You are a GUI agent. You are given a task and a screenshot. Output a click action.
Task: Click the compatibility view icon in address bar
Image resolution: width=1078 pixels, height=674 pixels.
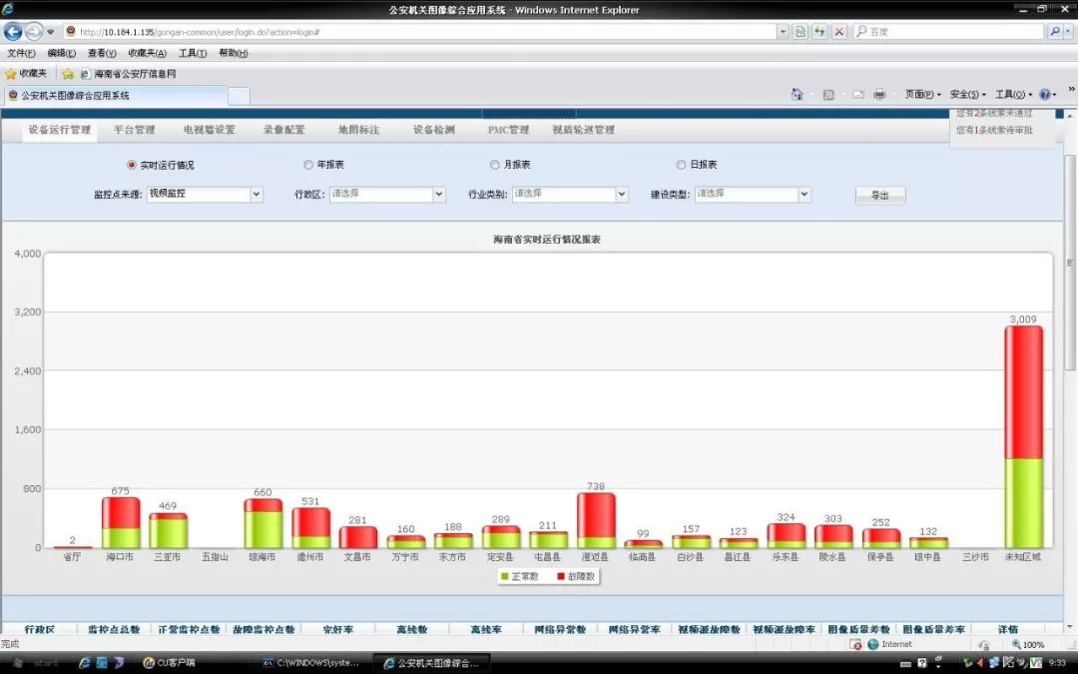pyautogui.click(x=801, y=32)
